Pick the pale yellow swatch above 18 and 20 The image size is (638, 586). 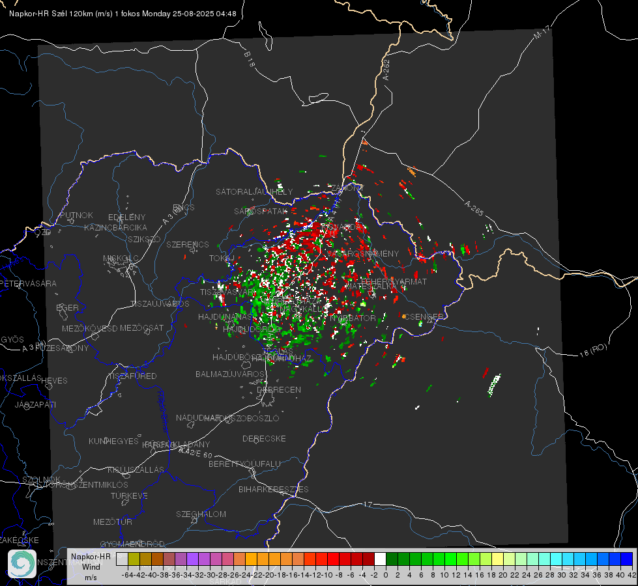tap(498, 559)
